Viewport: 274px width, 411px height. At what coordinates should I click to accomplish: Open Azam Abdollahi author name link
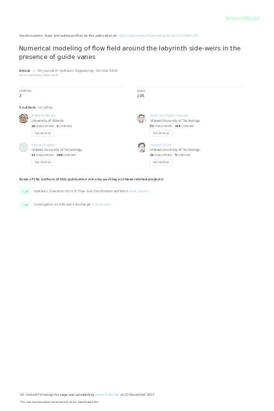pyautogui.click(x=43, y=115)
